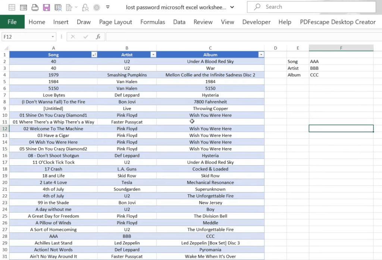Click the Select All corner triangle

pyautogui.click(x=7, y=48)
